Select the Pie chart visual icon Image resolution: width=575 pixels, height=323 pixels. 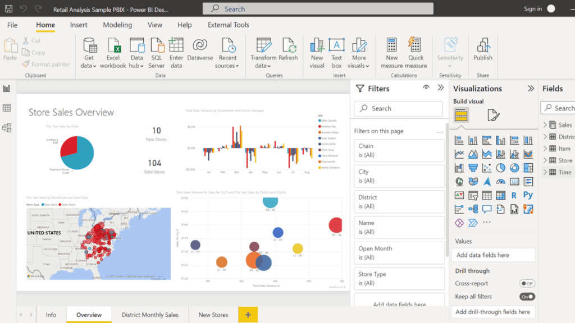(500, 168)
